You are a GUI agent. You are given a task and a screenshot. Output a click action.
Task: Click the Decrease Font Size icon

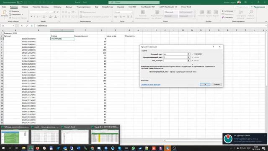pos(58,12)
